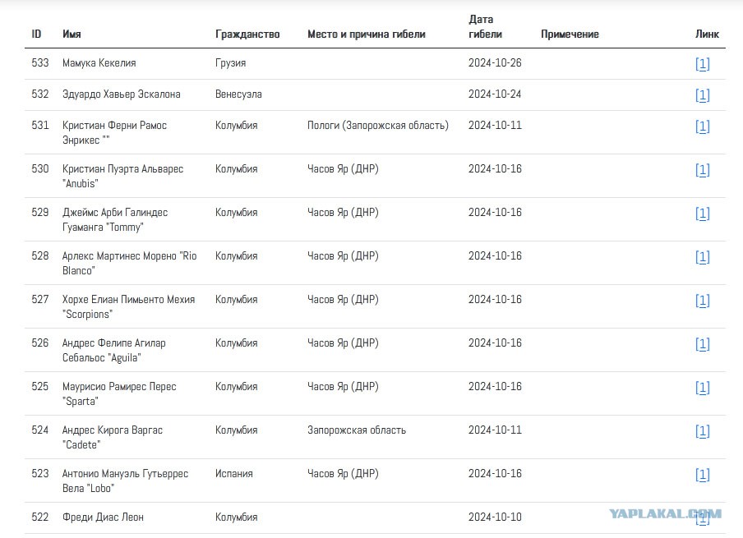
Task: Select the name Фреди Диас Леон
Action: point(103,517)
